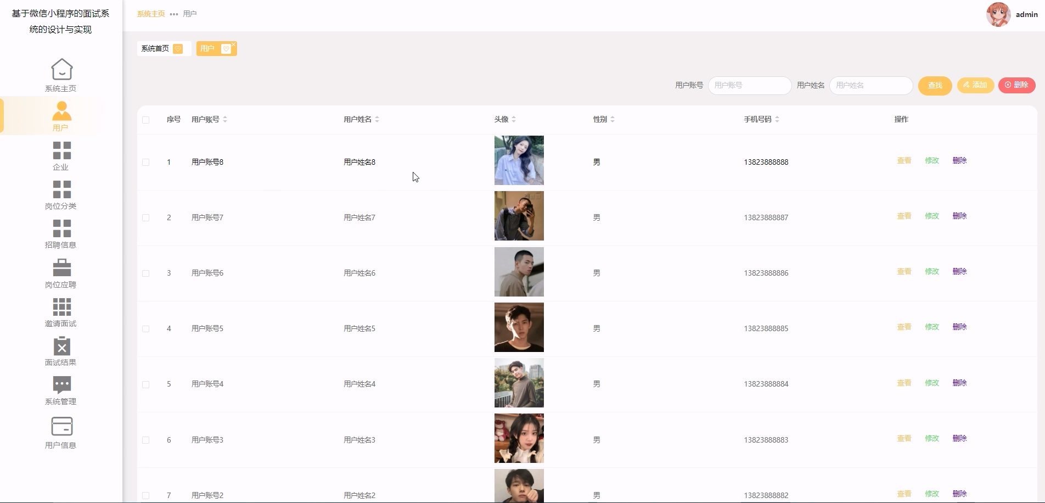
Task: Click the admin profile avatar picture
Action: pyautogui.click(x=998, y=14)
